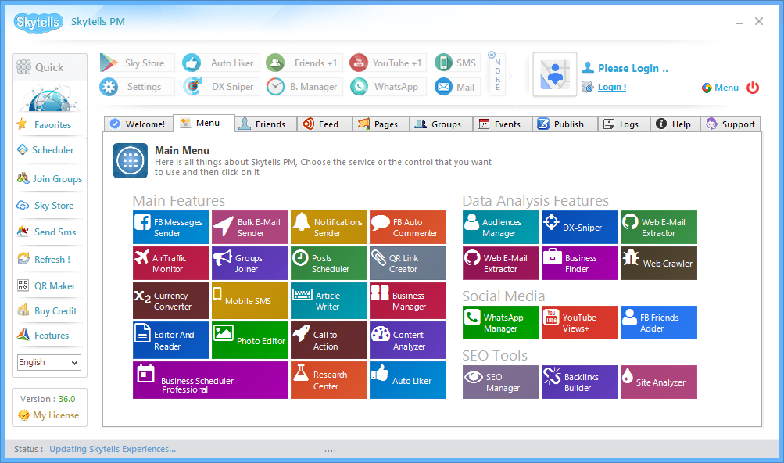784x463 pixels.
Task: Launch the Notifications Sender tile
Action: [x=329, y=228]
